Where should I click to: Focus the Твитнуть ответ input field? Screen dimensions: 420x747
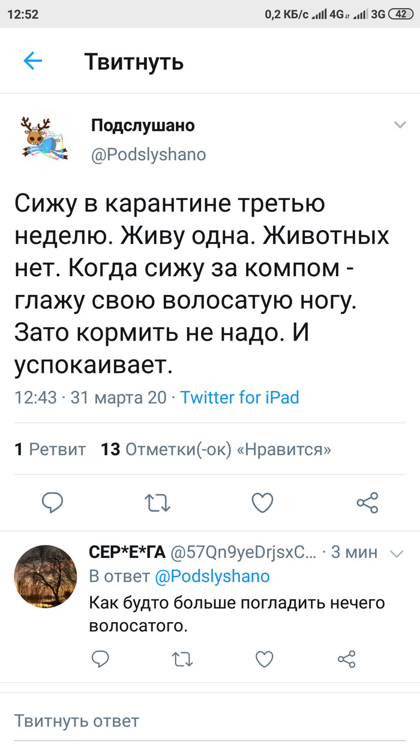pyautogui.click(x=210, y=721)
